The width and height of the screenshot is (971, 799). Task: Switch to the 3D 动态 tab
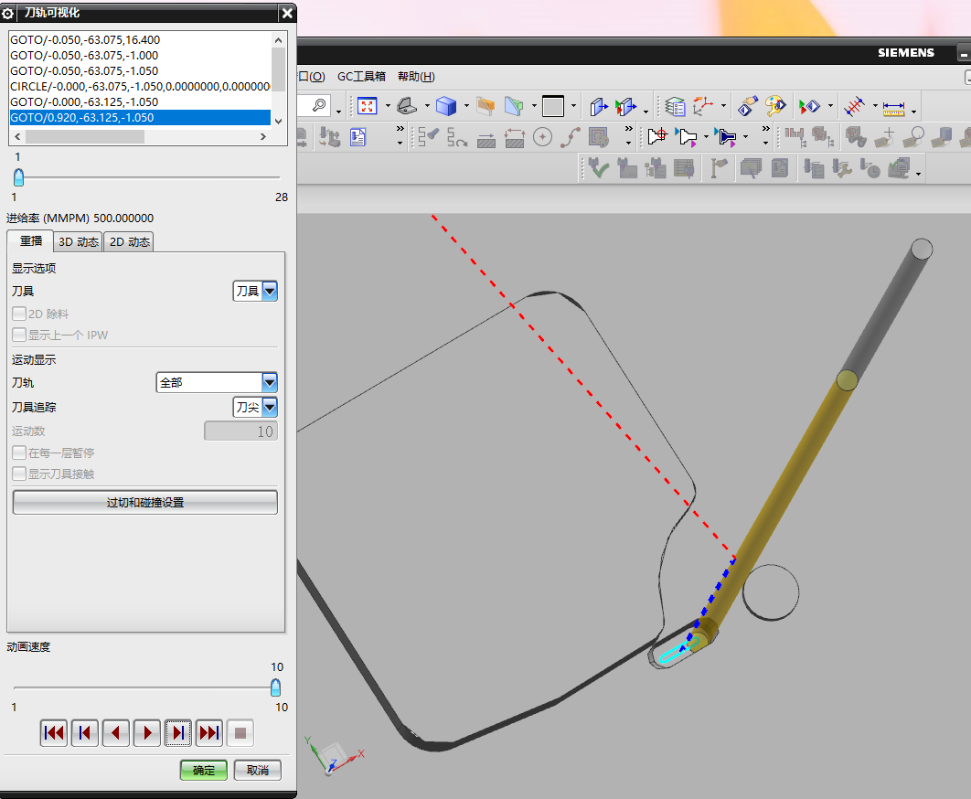click(78, 241)
